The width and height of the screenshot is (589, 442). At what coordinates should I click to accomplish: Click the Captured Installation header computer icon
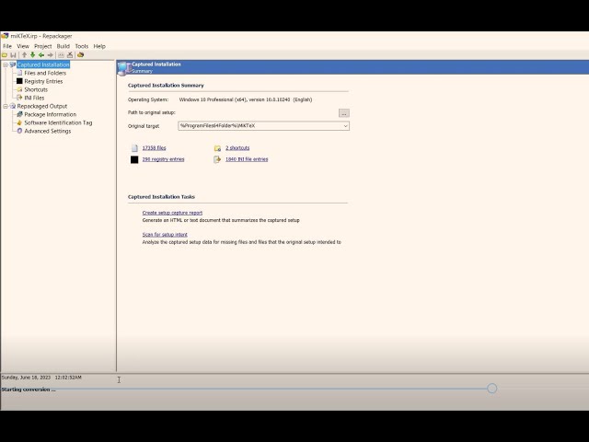[x=124, y=67]
